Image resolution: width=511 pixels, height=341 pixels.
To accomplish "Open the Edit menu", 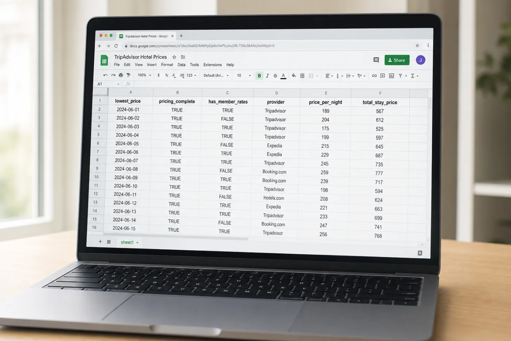I will (x=127, y=65).
